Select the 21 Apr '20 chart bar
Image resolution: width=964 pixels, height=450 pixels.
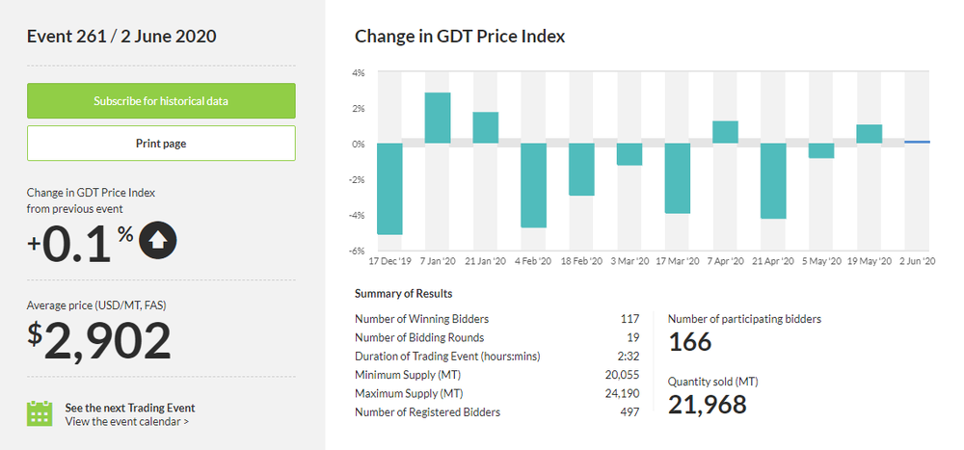click(x=773, y=181)
